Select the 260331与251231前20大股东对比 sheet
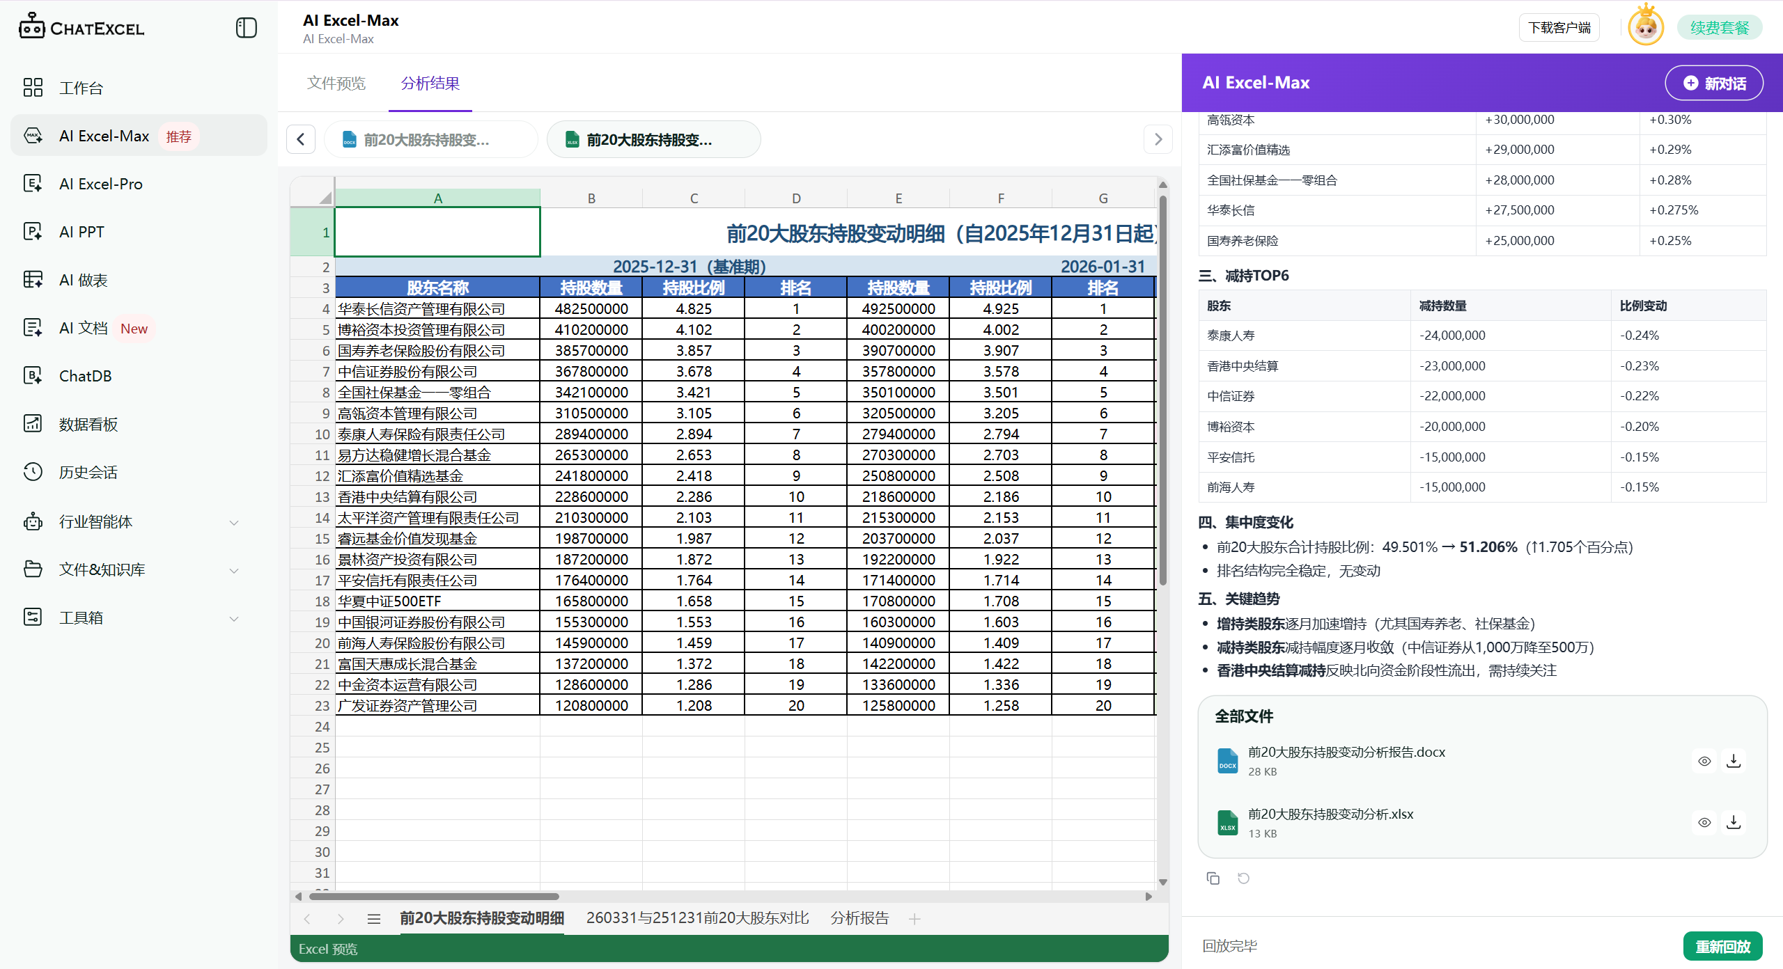Image resolution: width=1783 pixels, height=969 pixels. [x=697, y=918]
